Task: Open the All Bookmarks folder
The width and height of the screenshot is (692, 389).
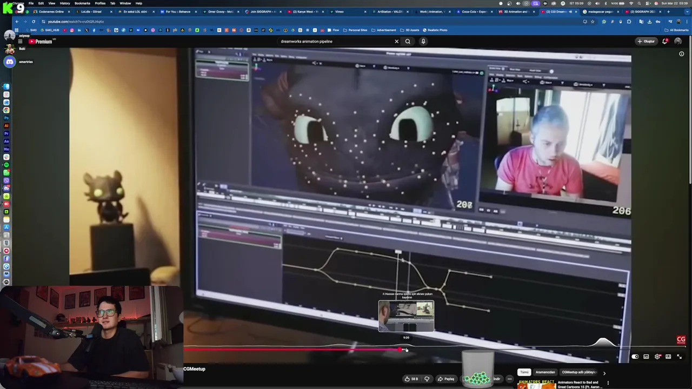Action: tap(677, 30)
